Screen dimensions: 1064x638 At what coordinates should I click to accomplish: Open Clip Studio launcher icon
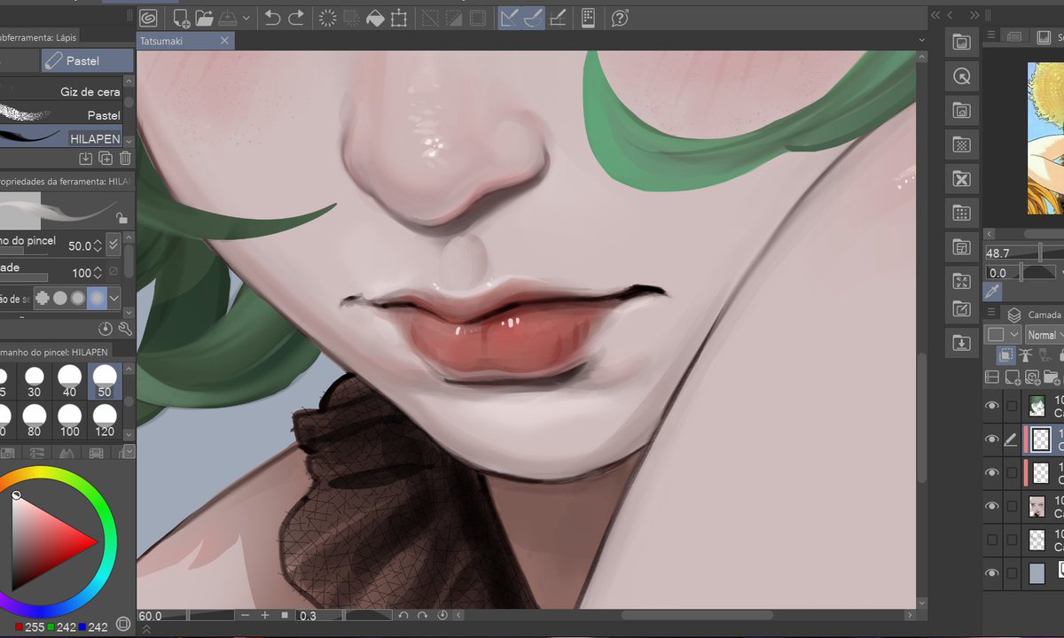click(x=148, y=18)
